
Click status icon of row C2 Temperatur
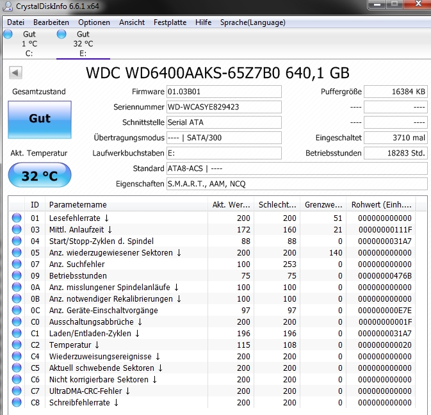click(17, 345)
